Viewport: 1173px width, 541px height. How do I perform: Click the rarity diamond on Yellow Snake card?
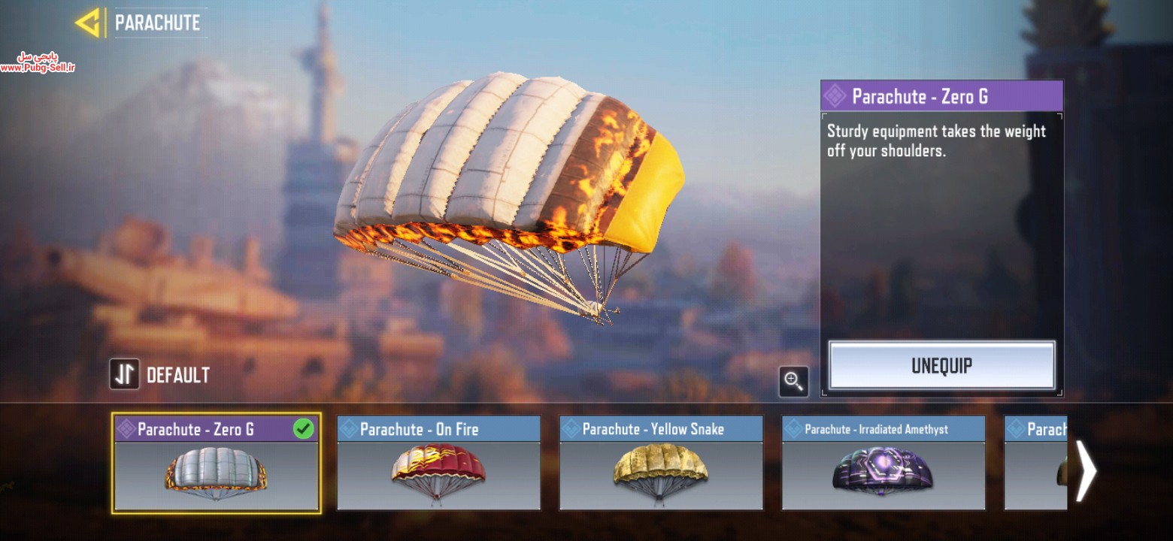571,429
